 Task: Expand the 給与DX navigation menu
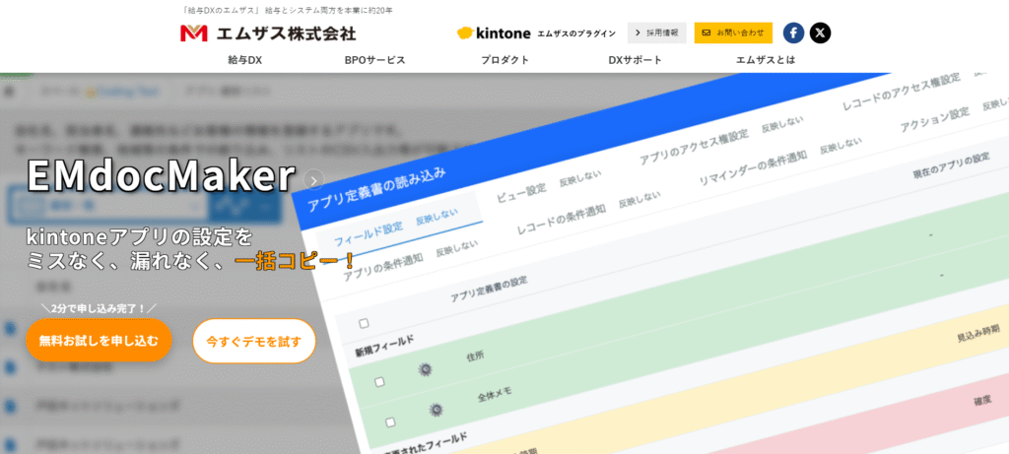click(244, 60)
